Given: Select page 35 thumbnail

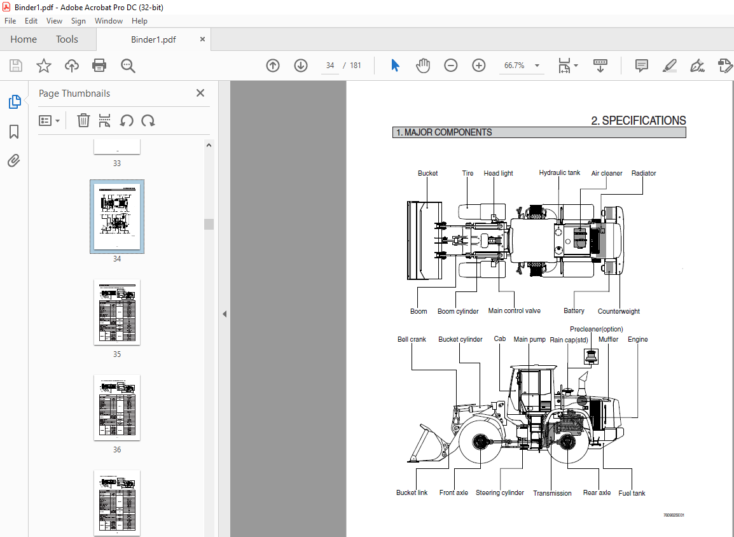Looking at the screenshot, I should (x=117, y=312).
